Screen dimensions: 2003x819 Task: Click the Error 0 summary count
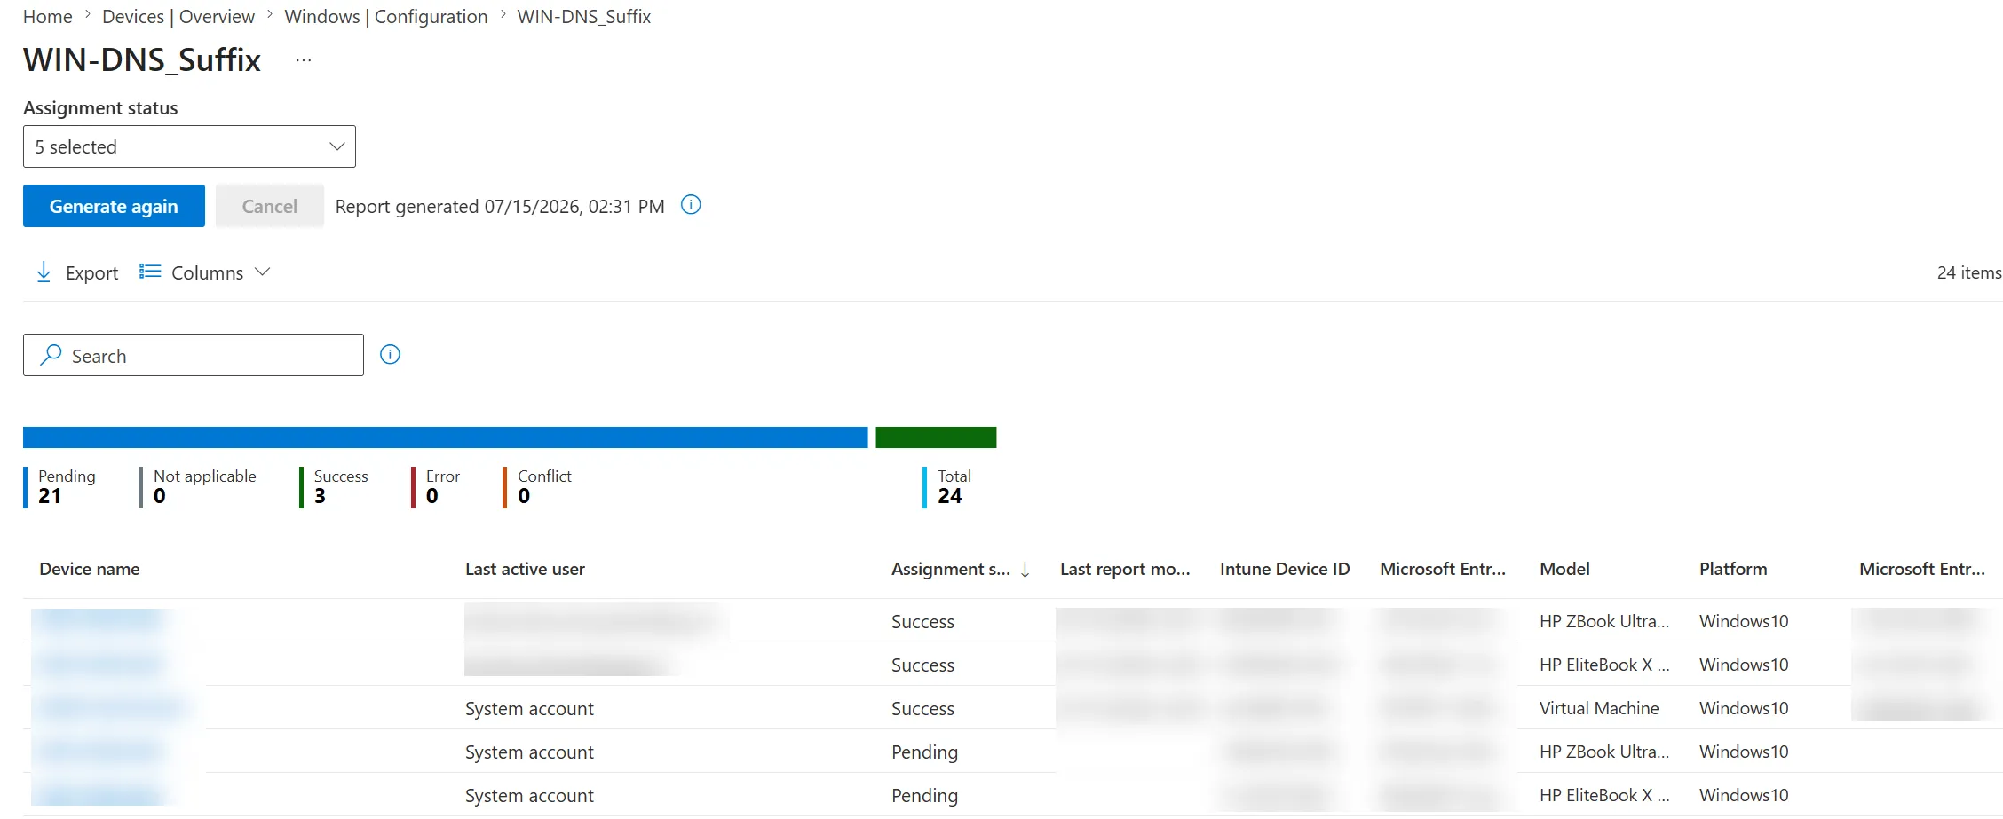(436, 486)
